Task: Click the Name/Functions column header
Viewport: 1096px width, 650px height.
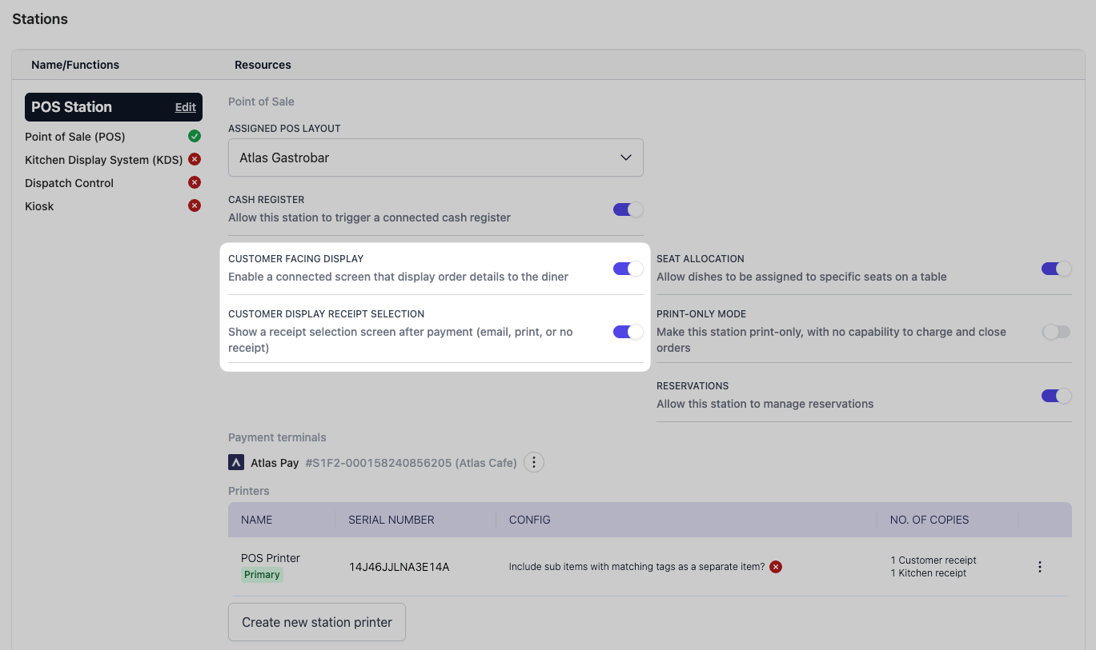Action: pos(75,65)
